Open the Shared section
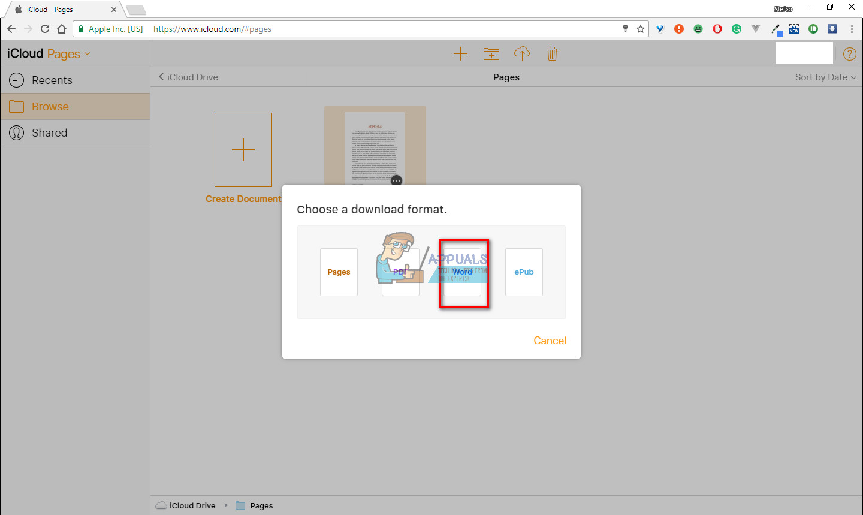Viewport: 863px width, 515px height. click(x=75, y=133)
